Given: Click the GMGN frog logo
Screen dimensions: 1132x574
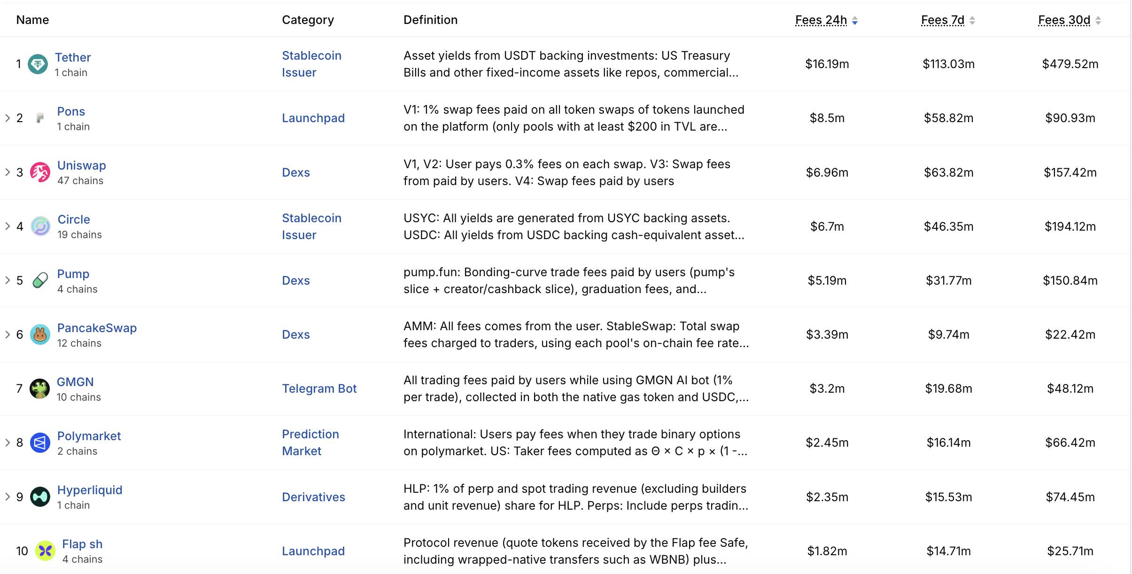Looking at the screenshot, I should pos(40,389).
